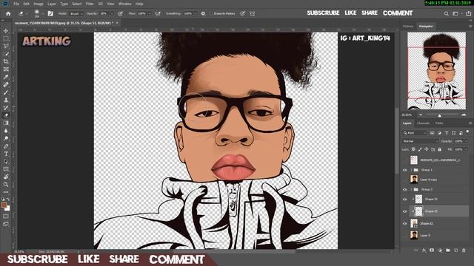
Task: Open the Filter menu
Action: (90, 4)
